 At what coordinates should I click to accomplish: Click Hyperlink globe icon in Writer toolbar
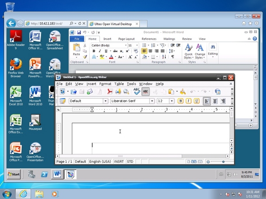218,92
